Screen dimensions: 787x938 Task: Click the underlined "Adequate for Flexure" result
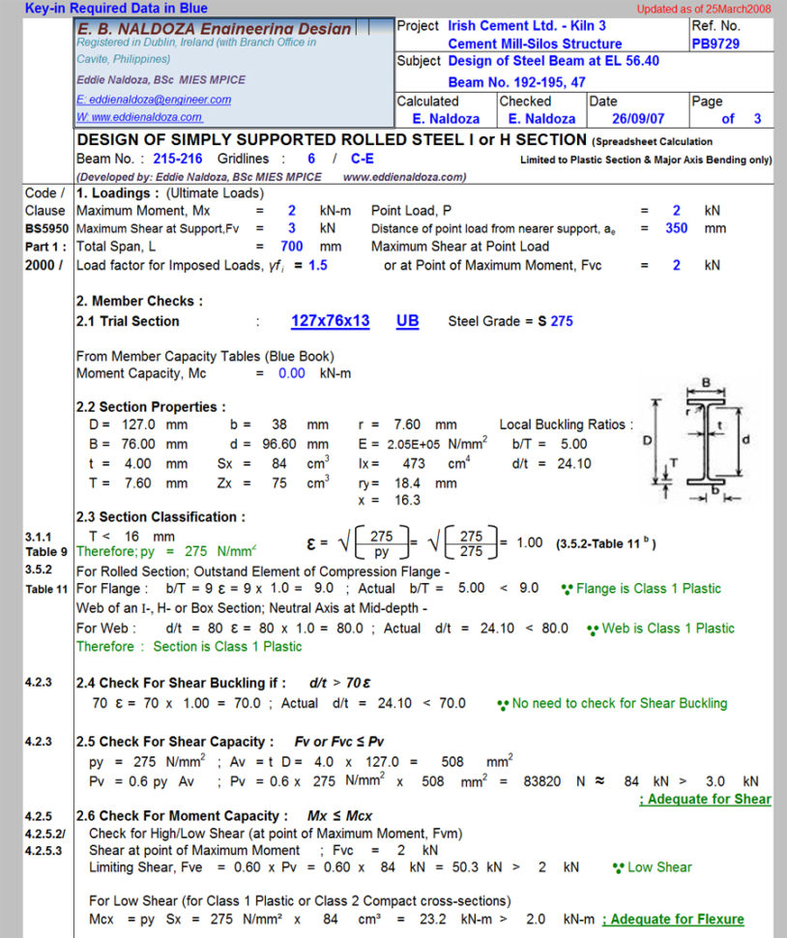[674, 919]
